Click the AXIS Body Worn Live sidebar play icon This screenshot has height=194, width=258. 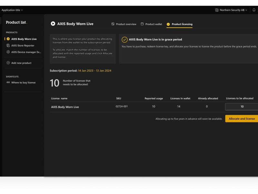[8, 39]
